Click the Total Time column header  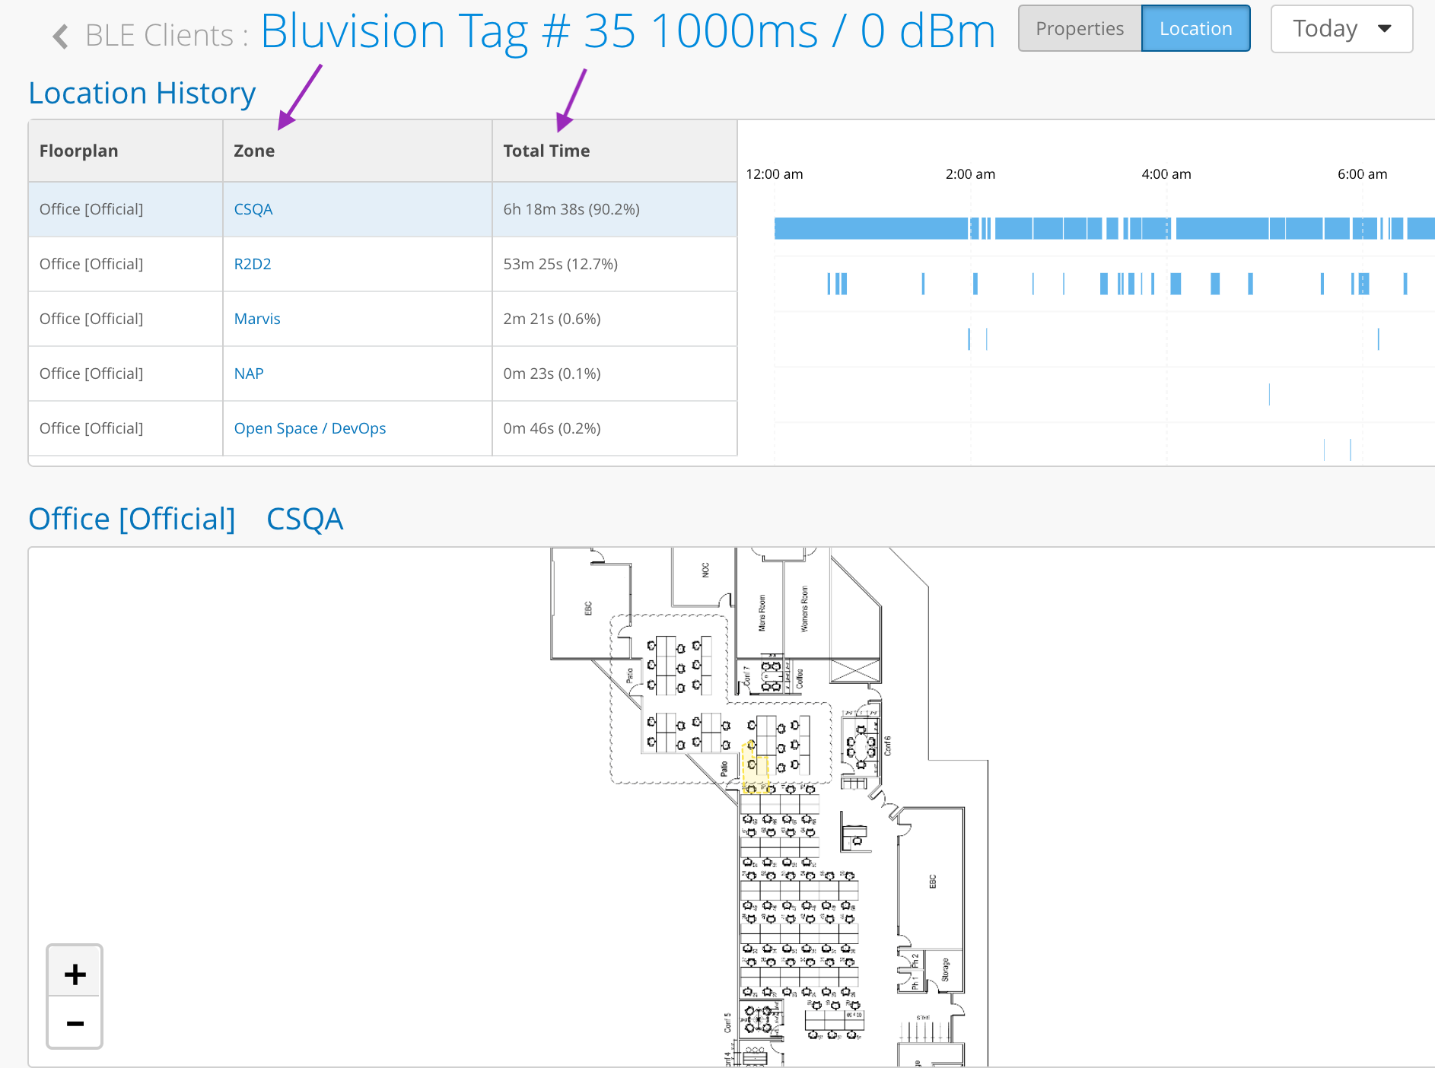pyautogui.click(x=546, y=151)
